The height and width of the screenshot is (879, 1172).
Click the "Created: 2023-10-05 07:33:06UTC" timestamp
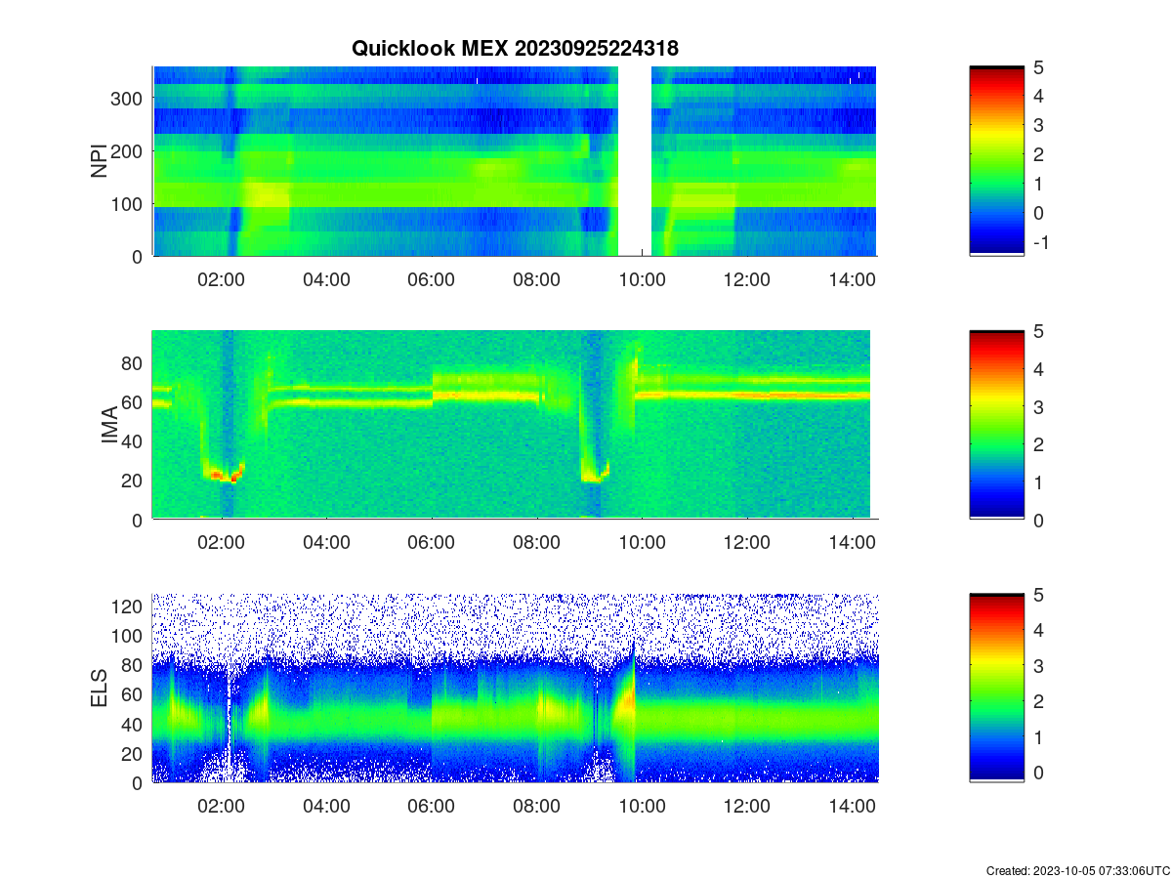(1077, 870)
